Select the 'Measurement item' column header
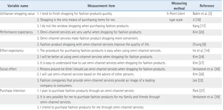Image resolution: width=223 pixels, height=110 pixels. [x=101, y=6]
